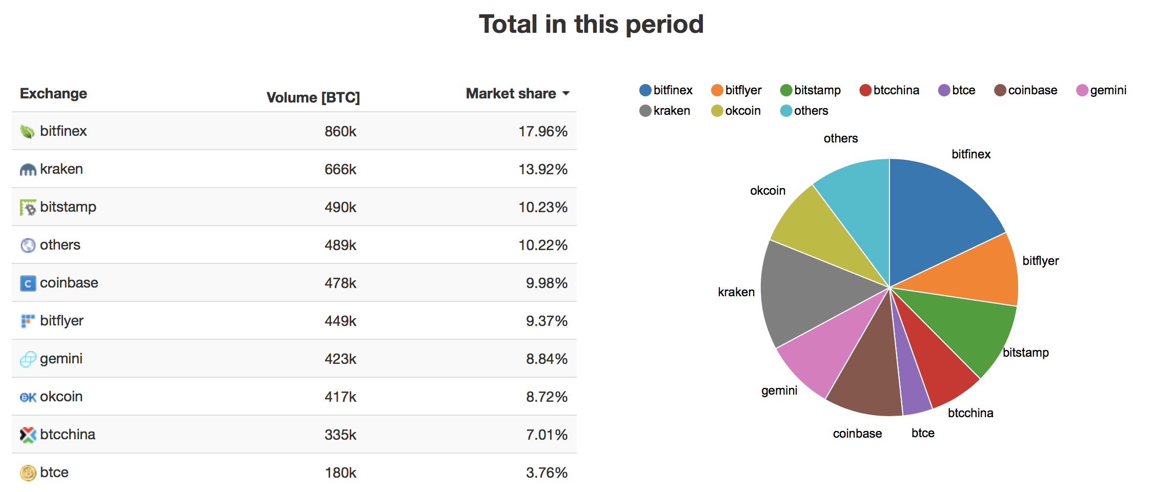Toggle the bitfinex legend series dot

tap(645, 91)
